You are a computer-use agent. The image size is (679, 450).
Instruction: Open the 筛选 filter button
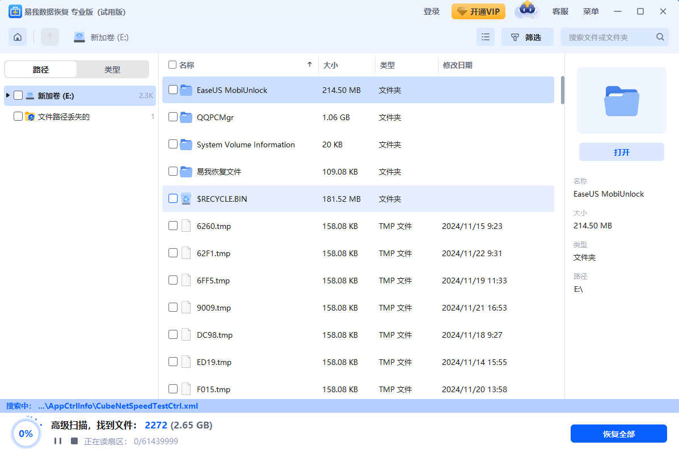(x=527, y=37)
